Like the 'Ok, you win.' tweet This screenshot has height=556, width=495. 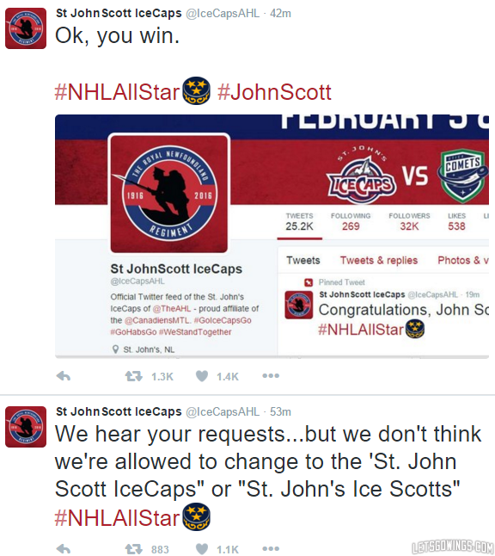pyautogui.click(x=202, y=376)
